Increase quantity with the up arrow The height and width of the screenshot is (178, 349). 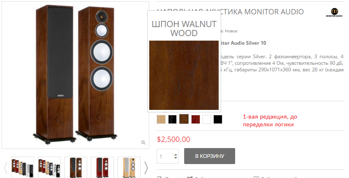tap(176, 155)
